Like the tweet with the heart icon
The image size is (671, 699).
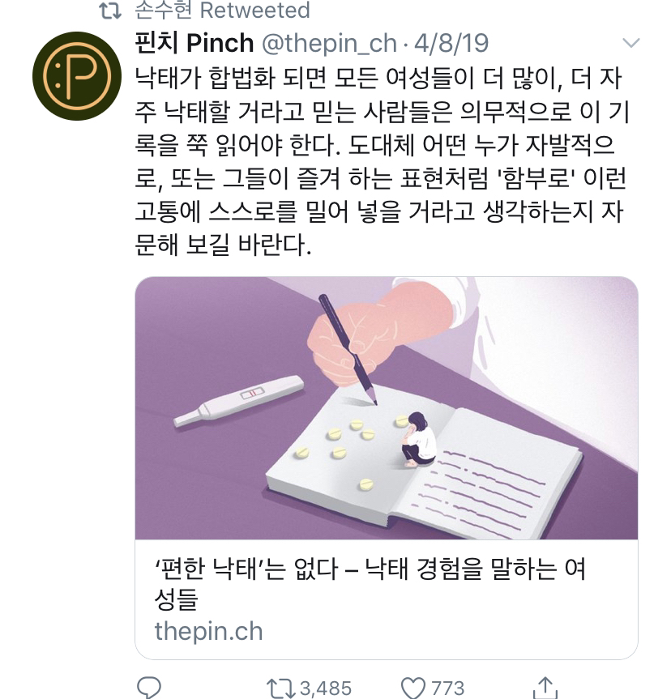pyautogui.click(x=413, y=688)
